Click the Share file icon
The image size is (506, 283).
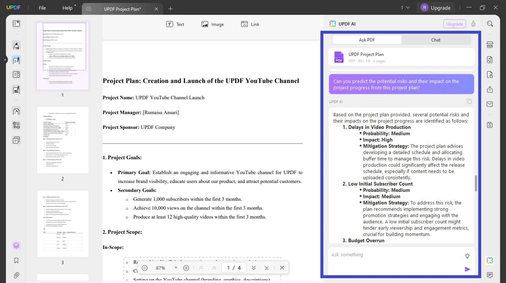tap(490, 90)
